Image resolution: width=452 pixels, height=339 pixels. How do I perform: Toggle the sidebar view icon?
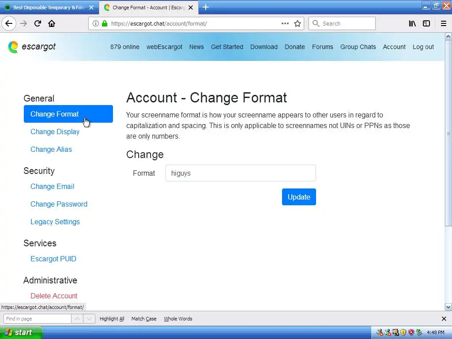[x=426, y=24]
